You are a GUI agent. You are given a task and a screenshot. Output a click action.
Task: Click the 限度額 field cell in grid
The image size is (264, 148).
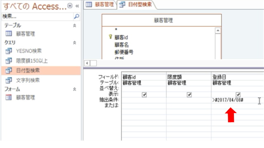[189, 77]
